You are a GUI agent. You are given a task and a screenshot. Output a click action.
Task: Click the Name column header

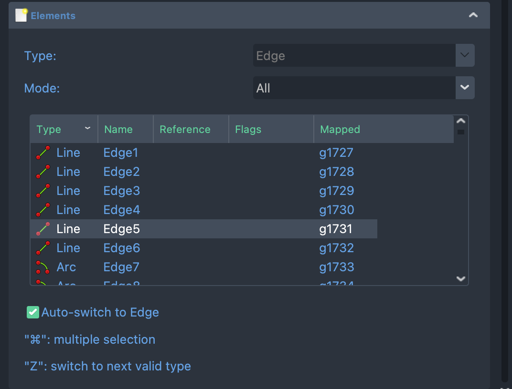(x=118, y=130)
